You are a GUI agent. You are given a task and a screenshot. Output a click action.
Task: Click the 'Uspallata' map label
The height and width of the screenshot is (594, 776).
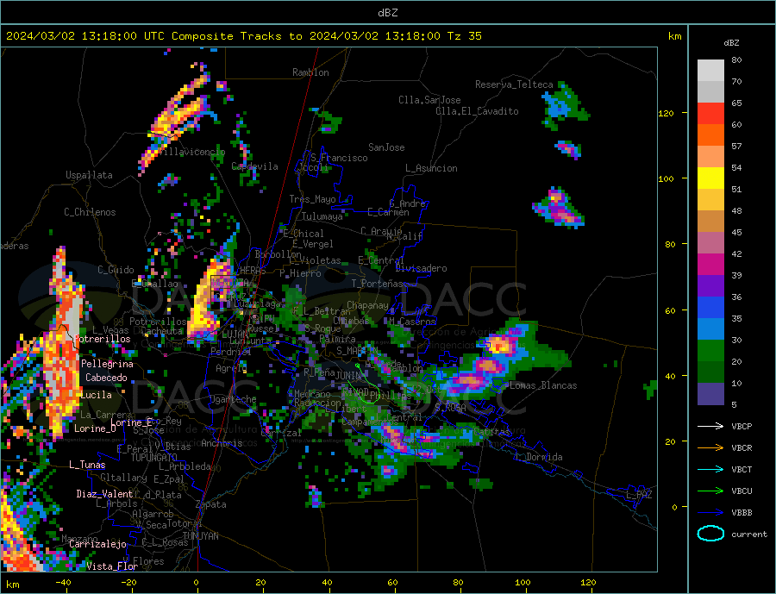89,175
